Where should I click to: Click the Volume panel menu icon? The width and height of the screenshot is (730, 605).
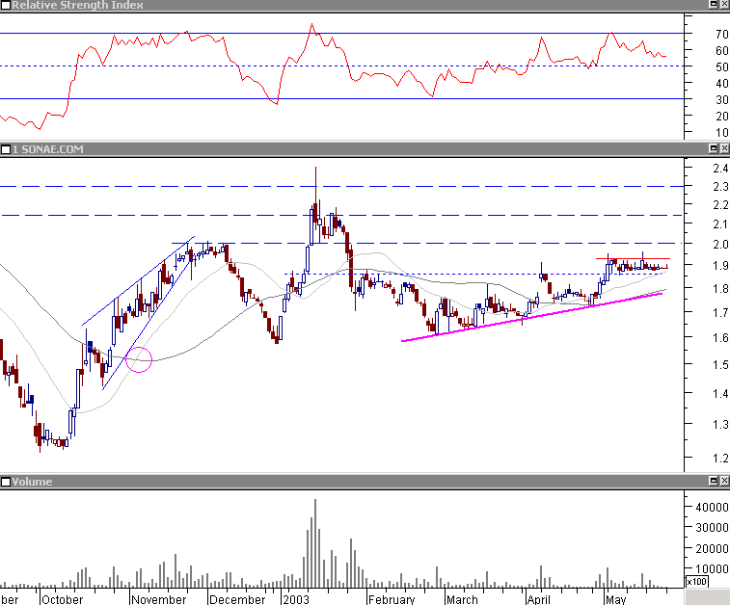[x=5, y=482]
